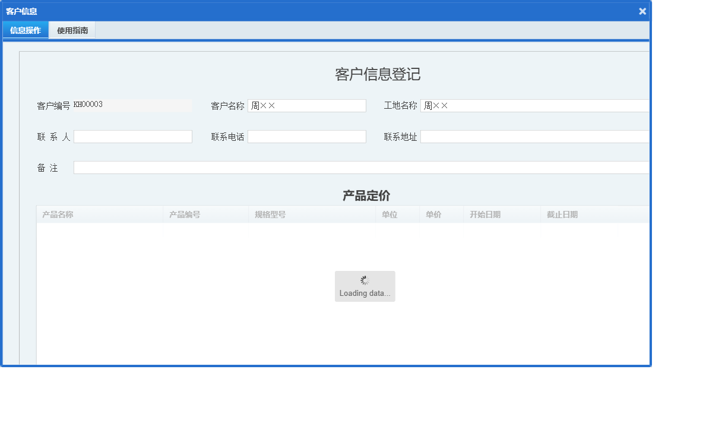Click the 联系电话 input field
The image size is (703, 426).
pos(307,136)
